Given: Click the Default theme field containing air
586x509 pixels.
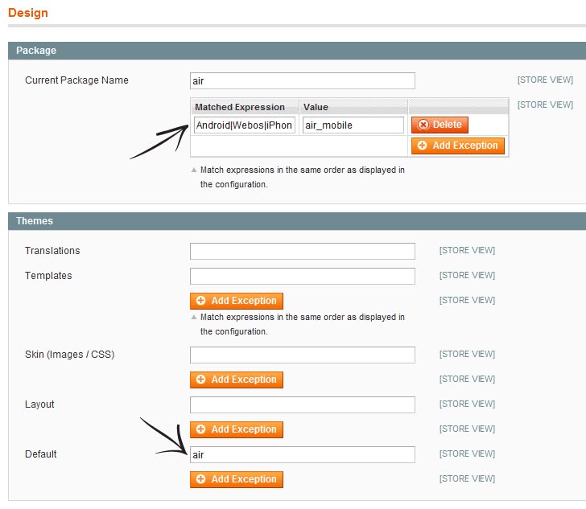Looking at the screenshot, I should 302,454.
